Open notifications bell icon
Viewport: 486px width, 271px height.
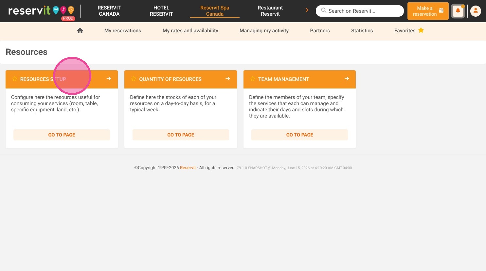458,11
